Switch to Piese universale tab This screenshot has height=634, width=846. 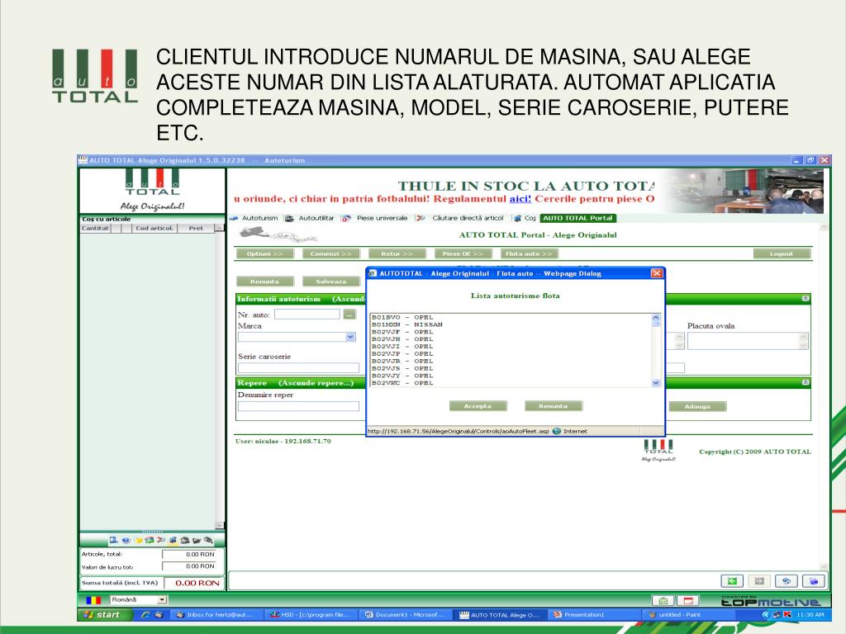coord(376,218)
